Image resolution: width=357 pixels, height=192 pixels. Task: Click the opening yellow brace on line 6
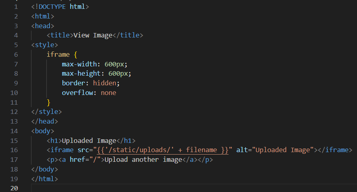coord(76,55)
